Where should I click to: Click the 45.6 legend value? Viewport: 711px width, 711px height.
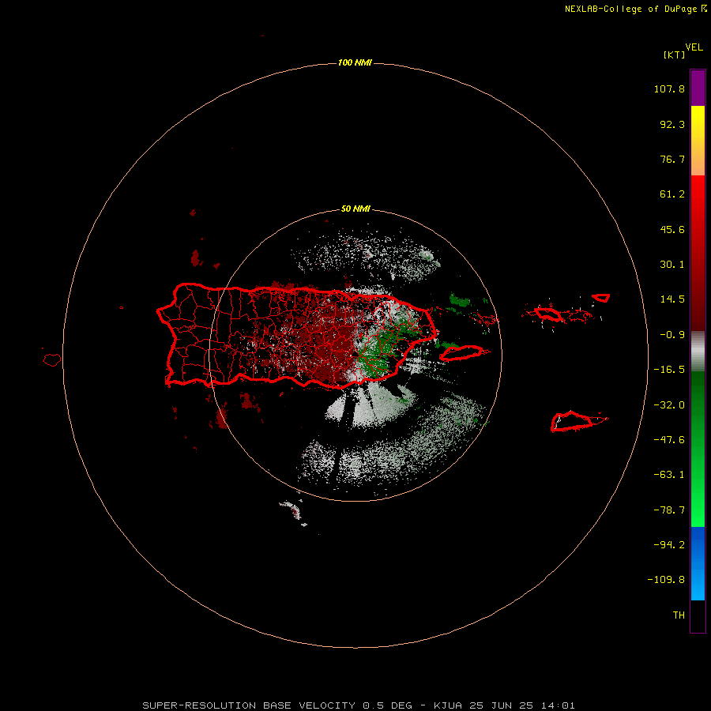coord(672,229)
